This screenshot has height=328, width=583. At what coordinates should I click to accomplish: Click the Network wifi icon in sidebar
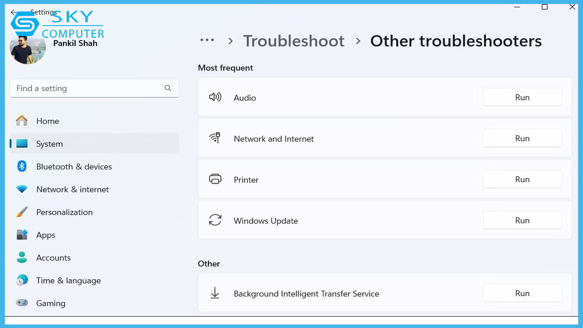coord(22,189)
